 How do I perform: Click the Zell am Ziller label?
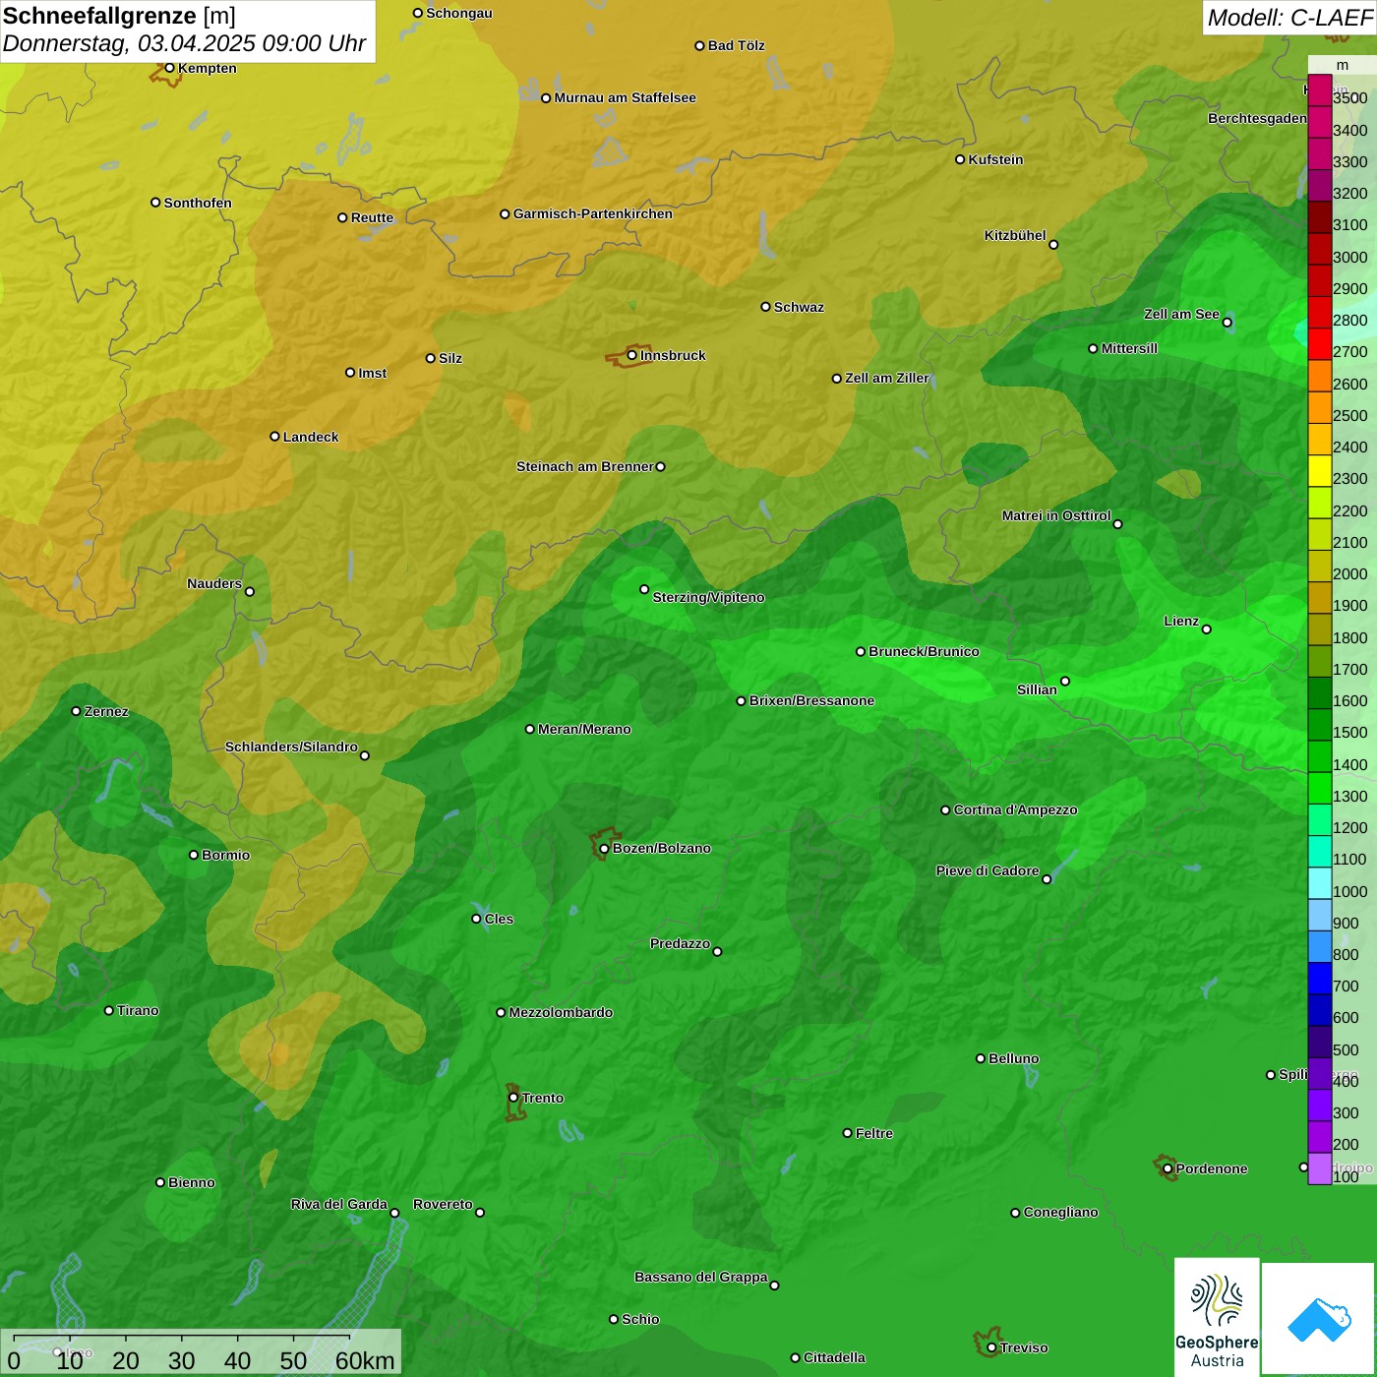(x=888, y=378)
